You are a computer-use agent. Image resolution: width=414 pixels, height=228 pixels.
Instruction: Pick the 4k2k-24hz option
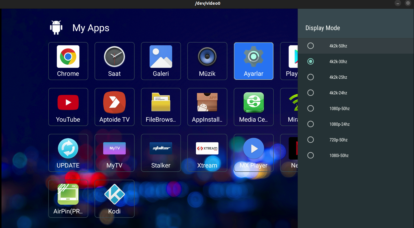[356, 93]
